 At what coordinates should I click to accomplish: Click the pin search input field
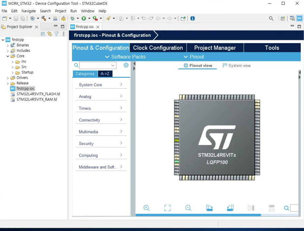click(x=294, y=208)
